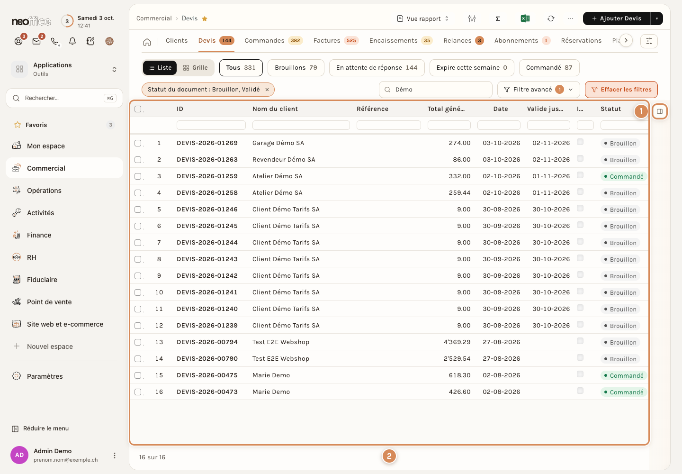The width and height of the screenshot is (682, 474).
Task: Refresh the Devis list
Action: (x=551, y=18)
